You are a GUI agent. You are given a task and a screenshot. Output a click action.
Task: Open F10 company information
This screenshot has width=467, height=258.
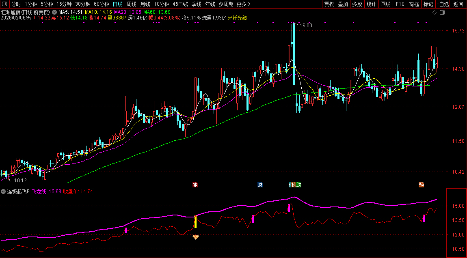click(x=400, y=4)
